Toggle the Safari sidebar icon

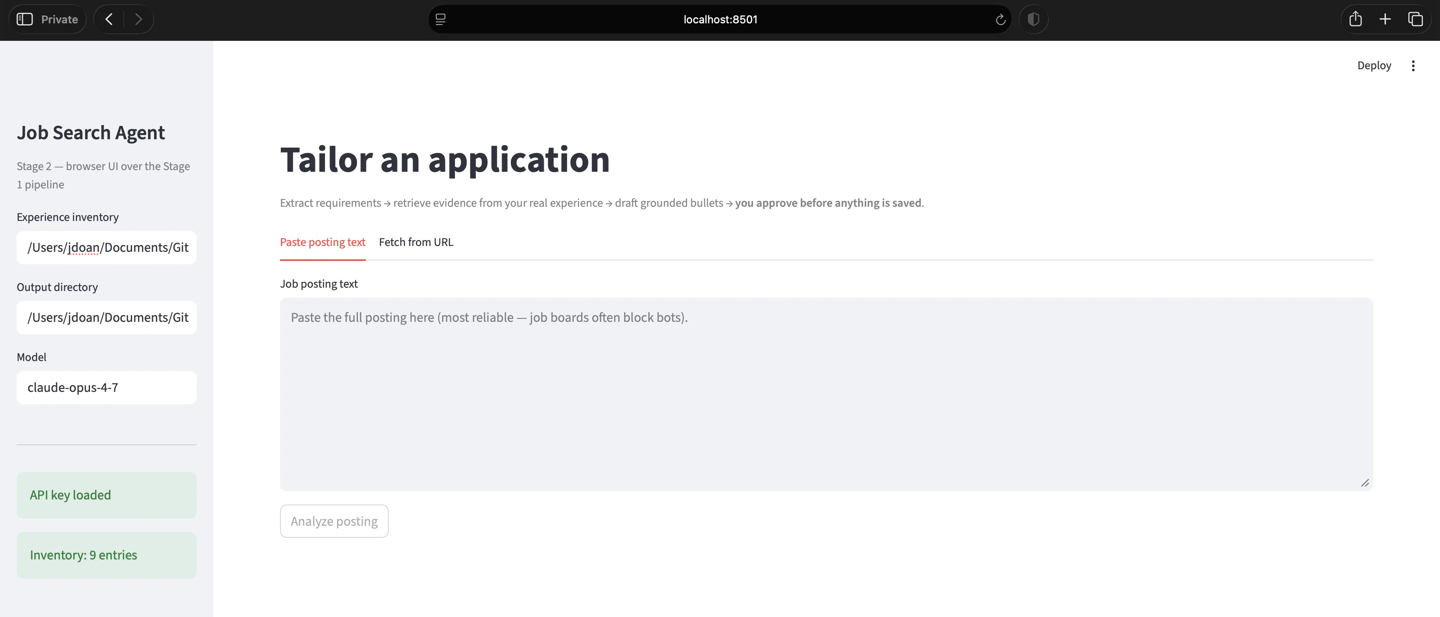tap(25, 19)
